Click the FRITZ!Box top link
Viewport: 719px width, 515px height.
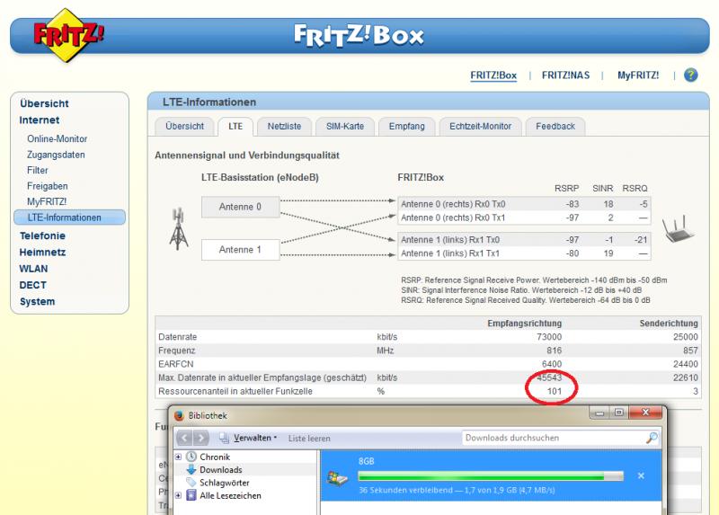click(x=493, y=75)
